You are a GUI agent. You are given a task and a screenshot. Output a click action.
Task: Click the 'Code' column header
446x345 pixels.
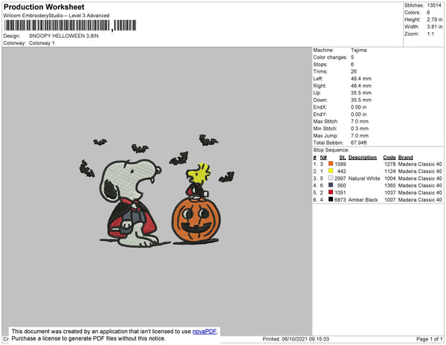pos(390,158)
